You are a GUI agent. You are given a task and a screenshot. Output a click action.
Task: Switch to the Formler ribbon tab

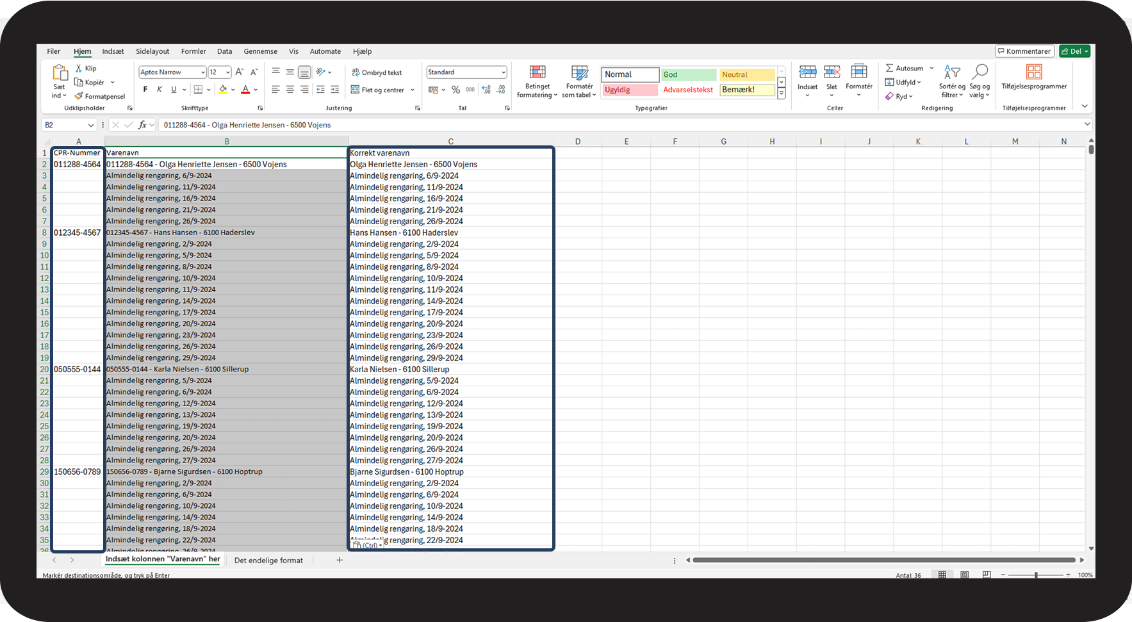tap(193, 51)
